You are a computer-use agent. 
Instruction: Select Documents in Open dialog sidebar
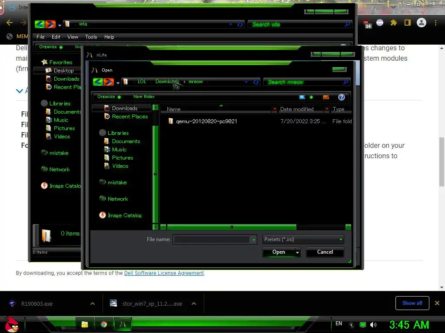pos(126,141)
